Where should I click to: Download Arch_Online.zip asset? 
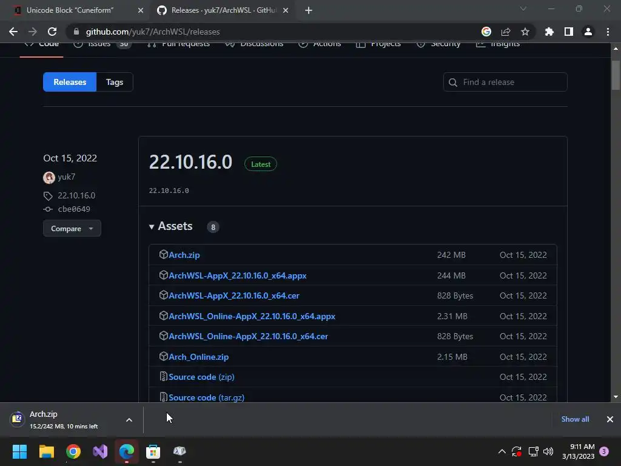tap(198, 357)
